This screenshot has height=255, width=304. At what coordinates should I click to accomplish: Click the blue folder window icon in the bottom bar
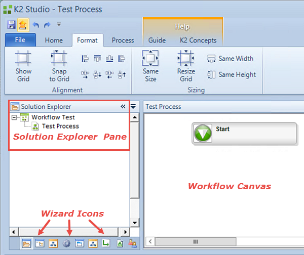click(80, 243)
